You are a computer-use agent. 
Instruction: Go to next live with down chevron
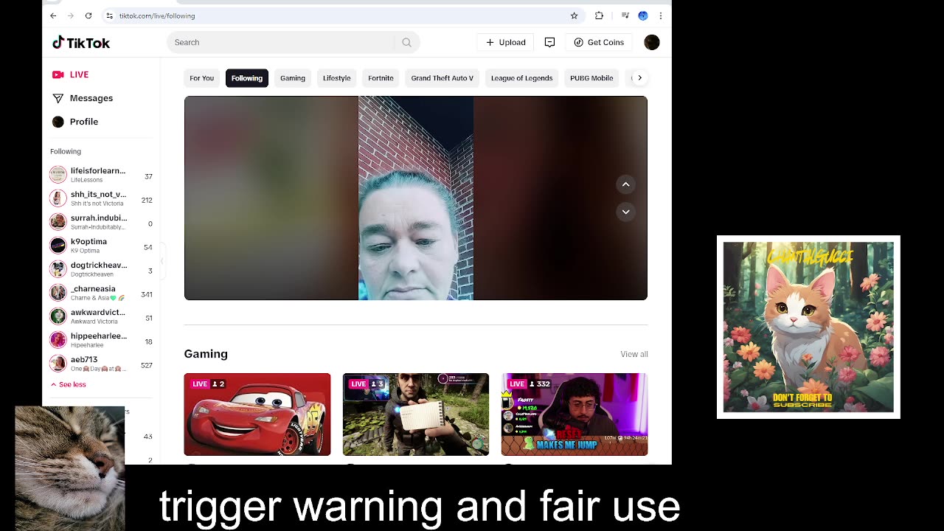[x=625, y=212]
